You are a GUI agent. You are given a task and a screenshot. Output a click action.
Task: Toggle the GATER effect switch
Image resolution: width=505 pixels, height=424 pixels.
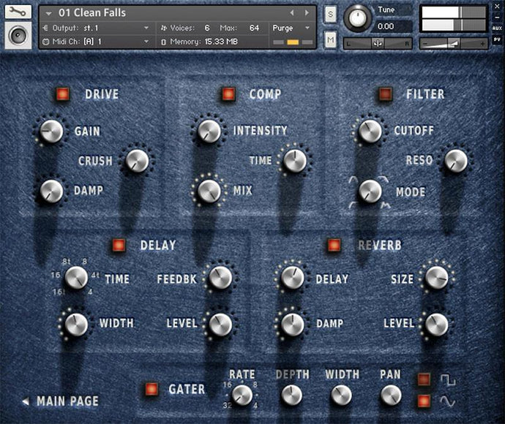[x=151, y=389]
